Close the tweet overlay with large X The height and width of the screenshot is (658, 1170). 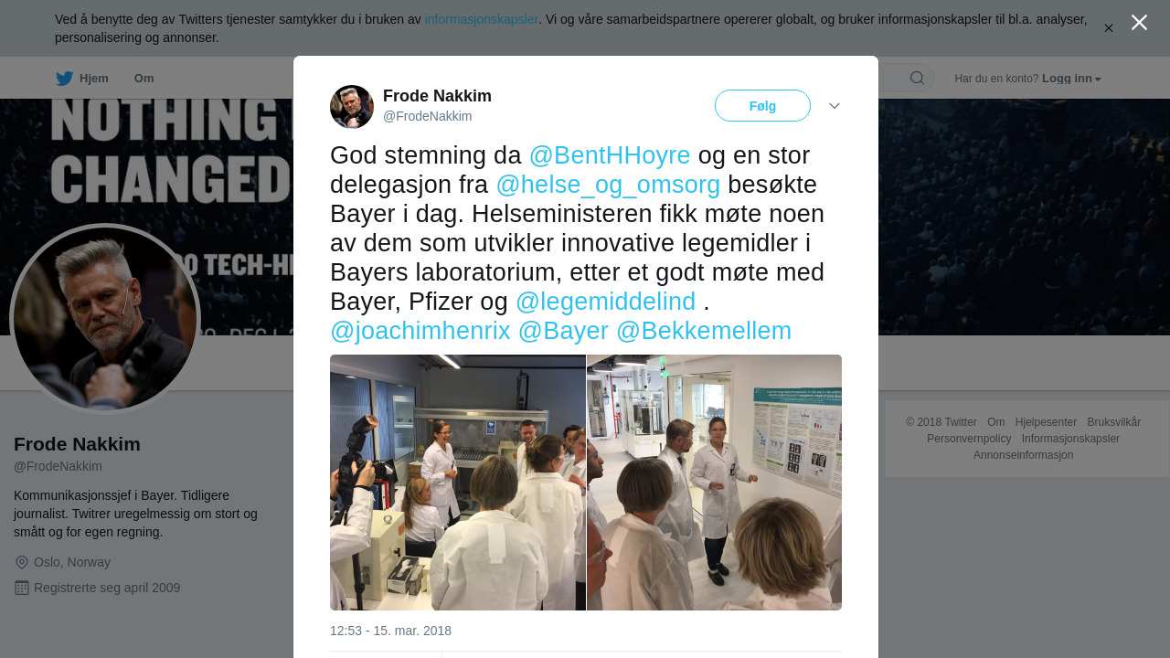(x=1139, y=22)
